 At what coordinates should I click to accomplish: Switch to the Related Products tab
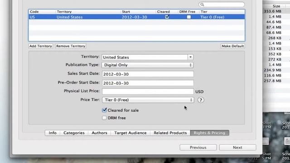click(x=170, y=133)
